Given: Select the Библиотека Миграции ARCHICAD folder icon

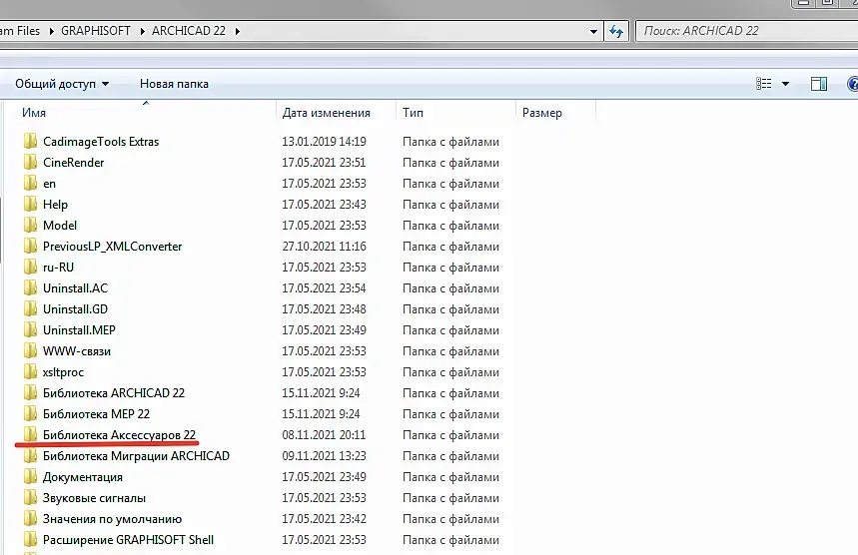Looking at the screenshot, I should tap(31, 456).
